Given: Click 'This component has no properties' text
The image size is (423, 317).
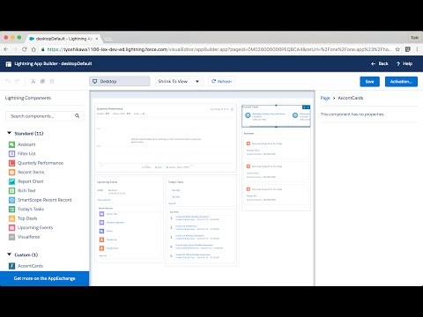Looking at the screenshot, I should click(352, 114).
